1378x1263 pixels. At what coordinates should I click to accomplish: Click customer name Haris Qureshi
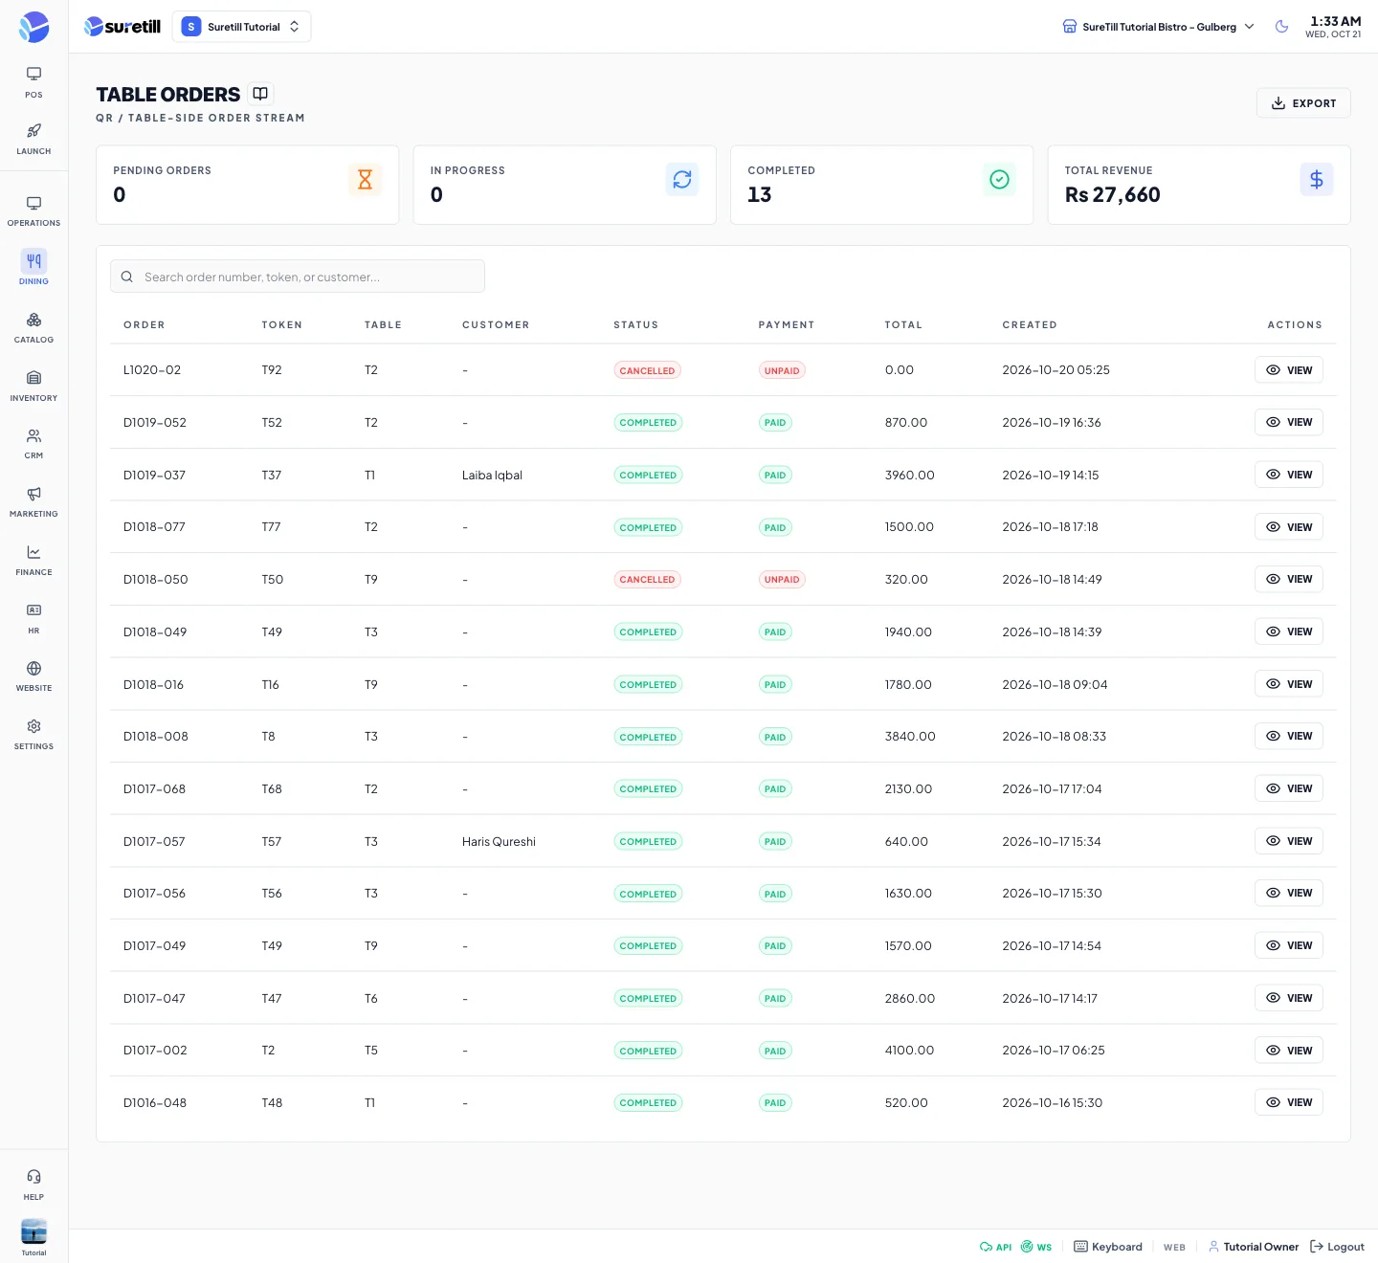pyautogui.click(x=499, y=842)
